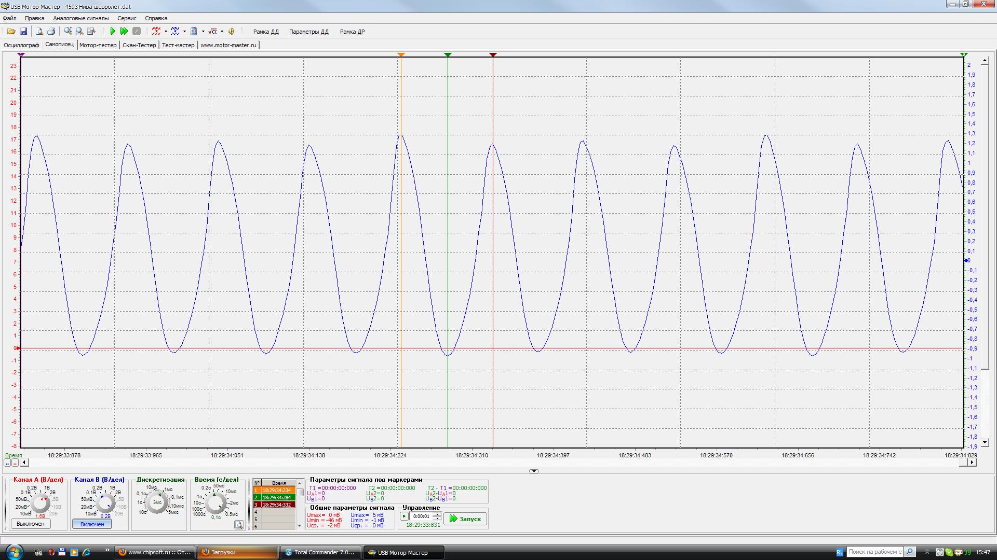The height and width of the screenshot is (560, 997).
Task: Switch to the 'Мотор-тестер' tab
Action: pos(98,45)
